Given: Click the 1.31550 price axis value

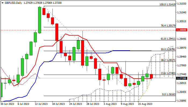Looking at the screenshot, I should tap(182, 4).
